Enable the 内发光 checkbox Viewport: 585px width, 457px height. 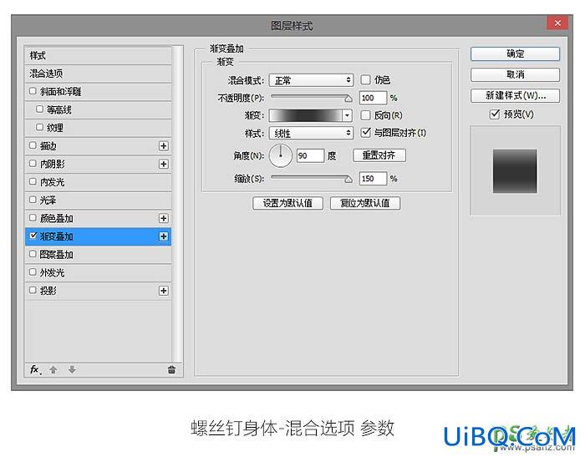pyautogui.click(x=33, y=181)
